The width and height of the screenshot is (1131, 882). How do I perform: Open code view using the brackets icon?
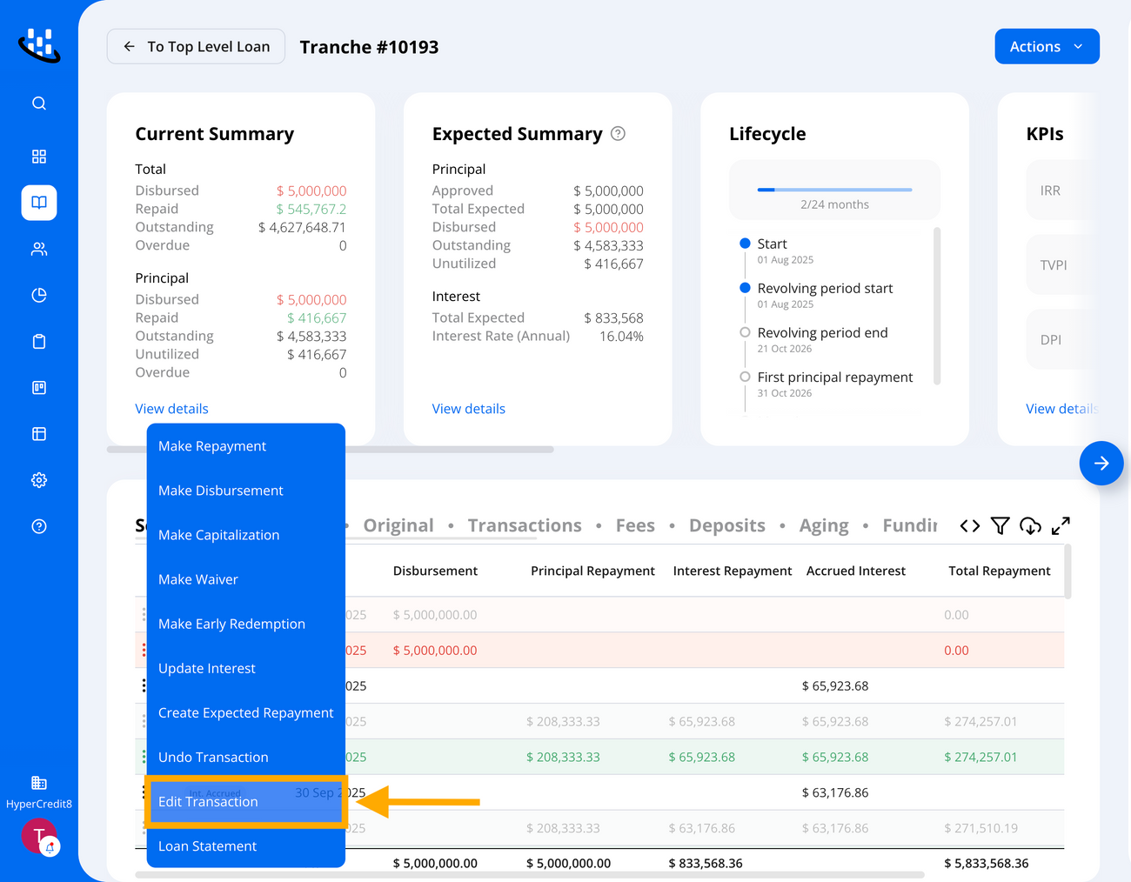click(x=971, y=525)
